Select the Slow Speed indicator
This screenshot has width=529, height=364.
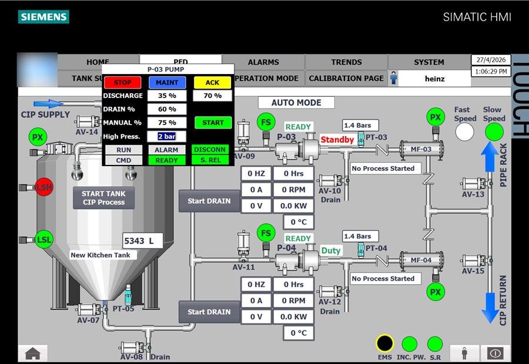[x=494, y=132]
